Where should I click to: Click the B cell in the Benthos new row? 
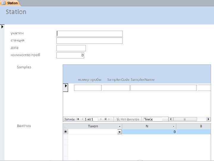pyautogui.click(x=194, y=132)
